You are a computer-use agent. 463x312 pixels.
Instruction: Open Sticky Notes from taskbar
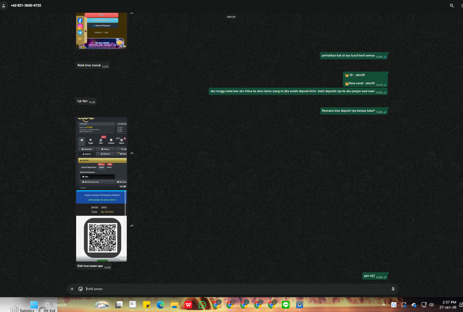147,305
